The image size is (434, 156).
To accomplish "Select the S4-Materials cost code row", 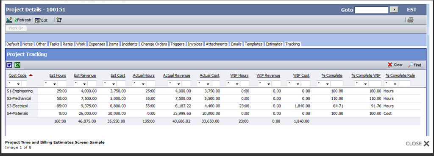I will (213, 114).
